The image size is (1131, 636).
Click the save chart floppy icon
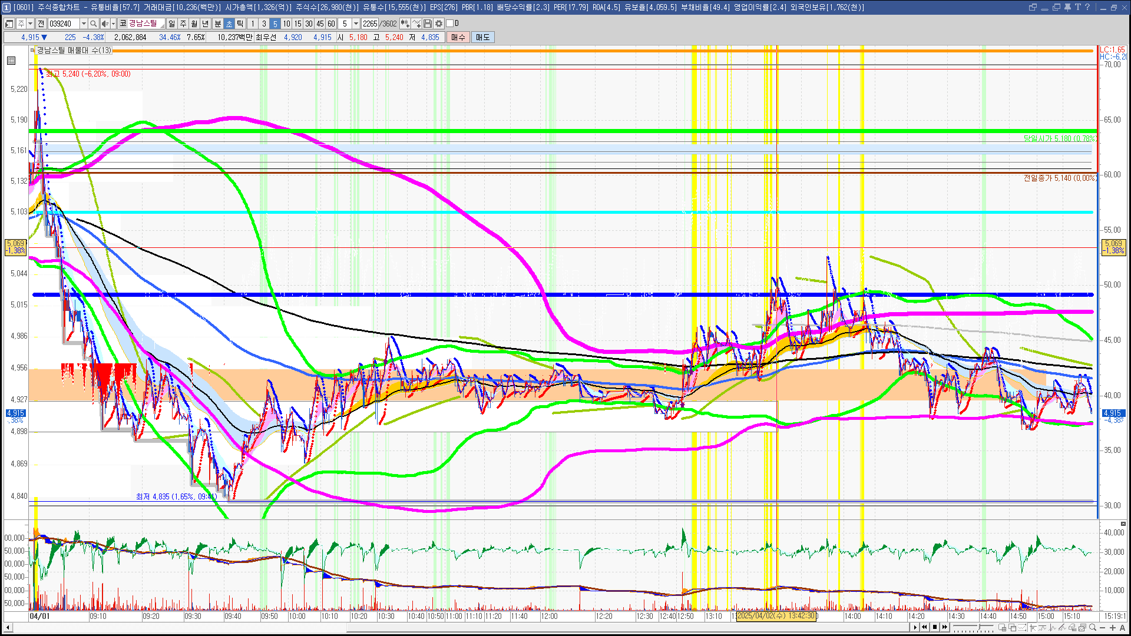pyautogui.click(x=428, y=24)
